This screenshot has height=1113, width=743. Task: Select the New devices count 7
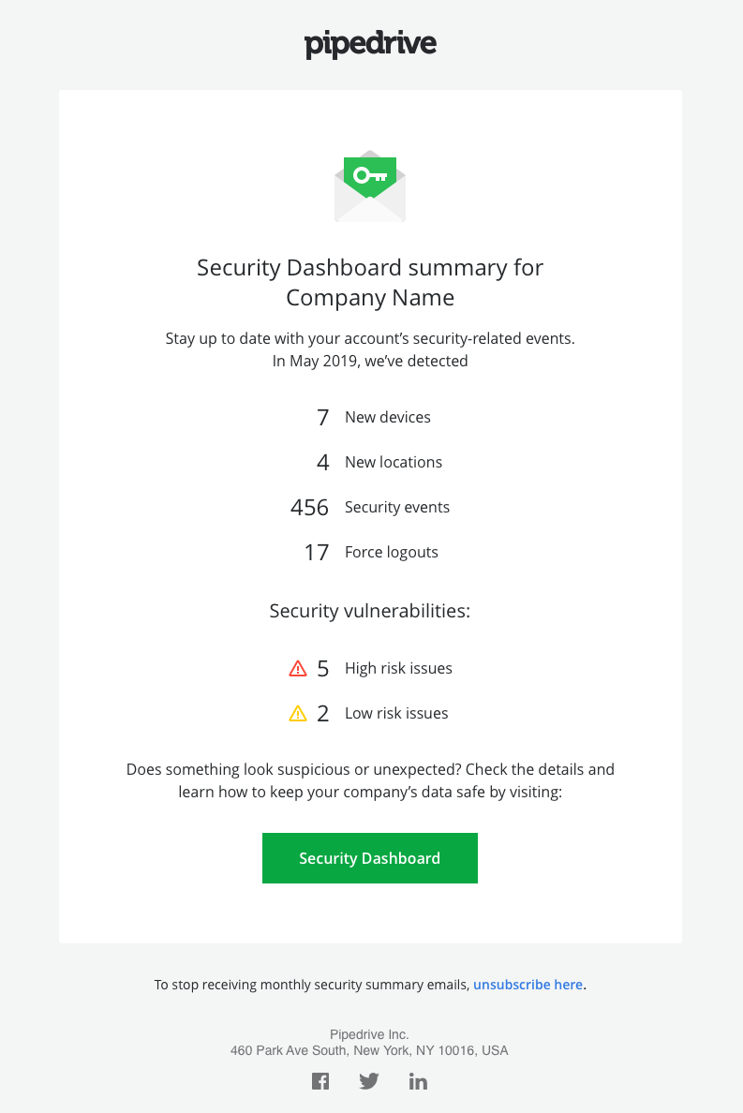[323, 418]
